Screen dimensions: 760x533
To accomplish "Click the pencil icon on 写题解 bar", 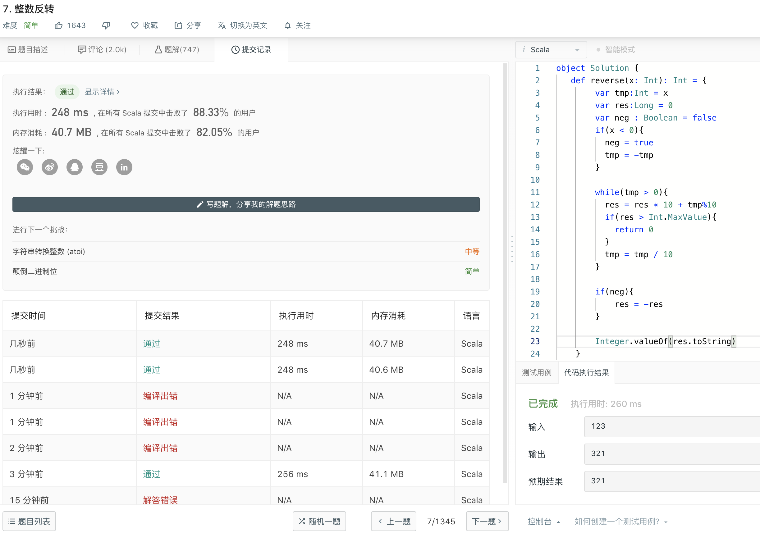I will click(x=199, y=204).
